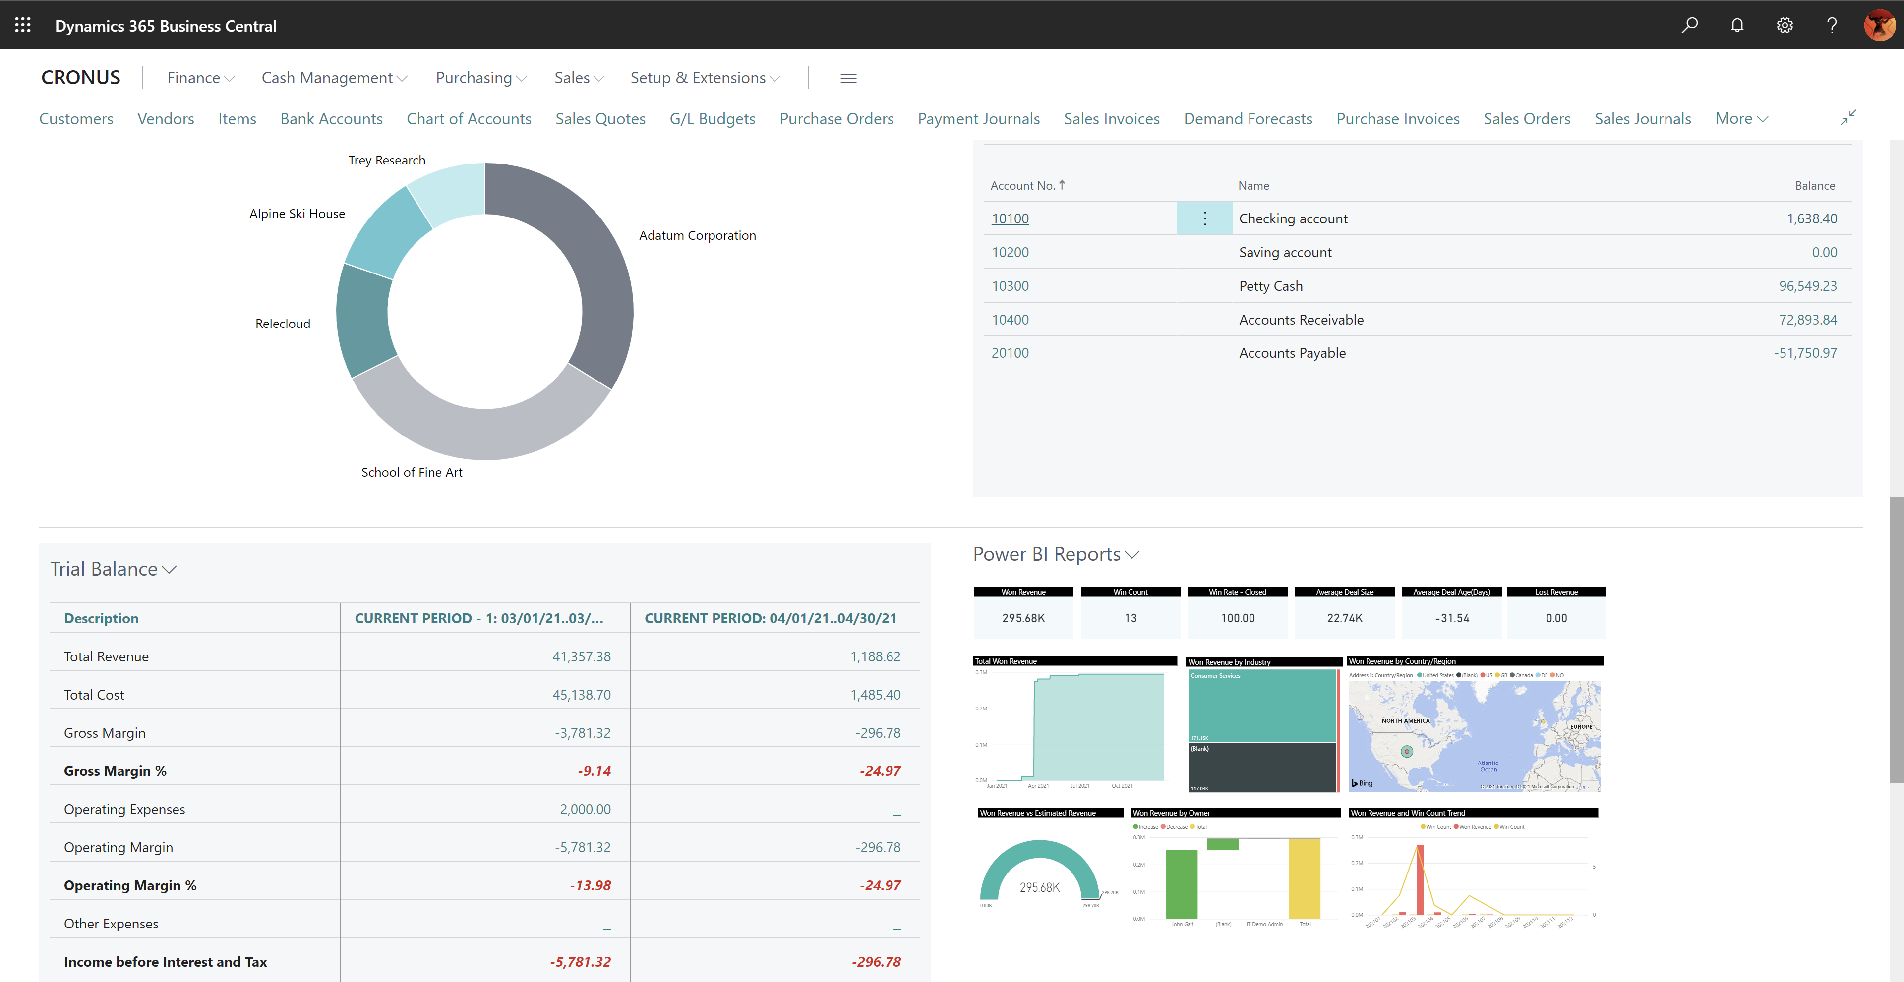The height and width of the screenshot is (982, 1904).
Task: Click the hamburger menu icon in navigation
Action: click(848, 78)
